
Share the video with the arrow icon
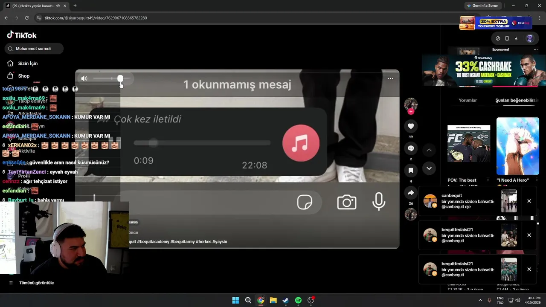pos(411,193)
